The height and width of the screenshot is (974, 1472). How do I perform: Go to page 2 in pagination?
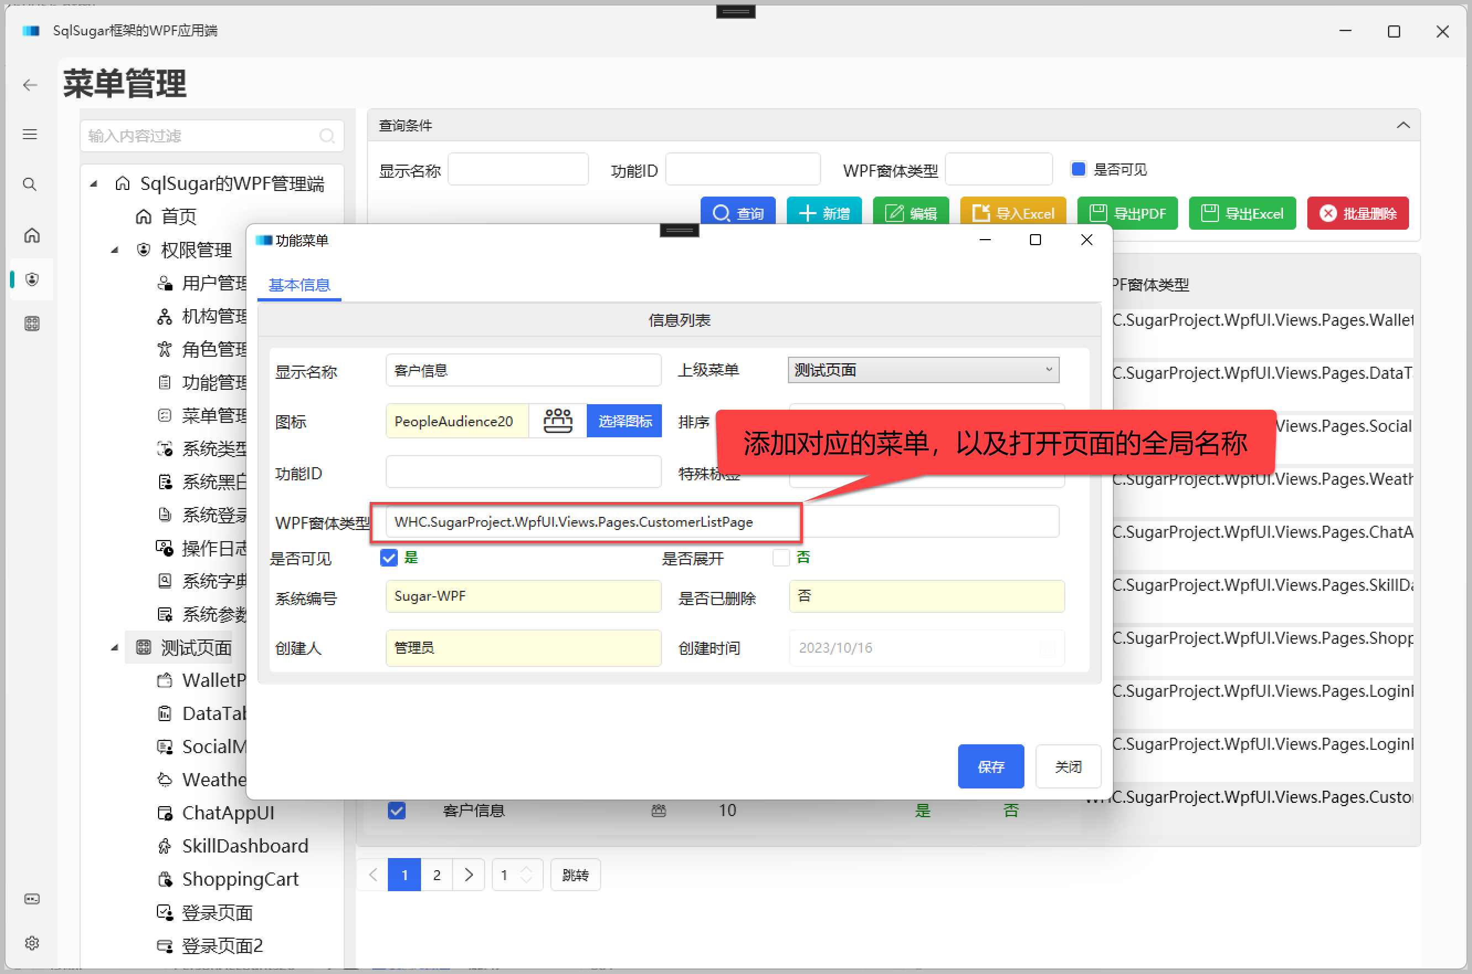[437, 875]
